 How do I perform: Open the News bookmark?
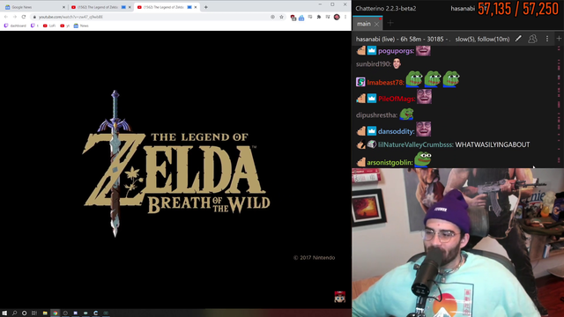pyautogui.click(x=81, y=26)
